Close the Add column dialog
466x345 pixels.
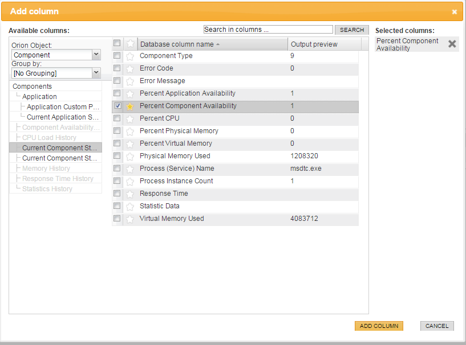(x=455, y=12)
